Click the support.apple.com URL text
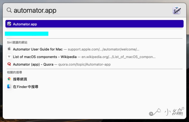Image resolution: width=189 pixels, height=122 pixels. [103, 49]
